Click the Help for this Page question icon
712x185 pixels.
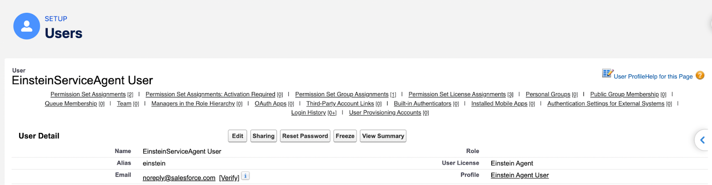tap(700, 76)
